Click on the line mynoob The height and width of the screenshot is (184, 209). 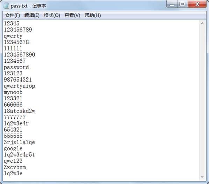click(13, 92)
